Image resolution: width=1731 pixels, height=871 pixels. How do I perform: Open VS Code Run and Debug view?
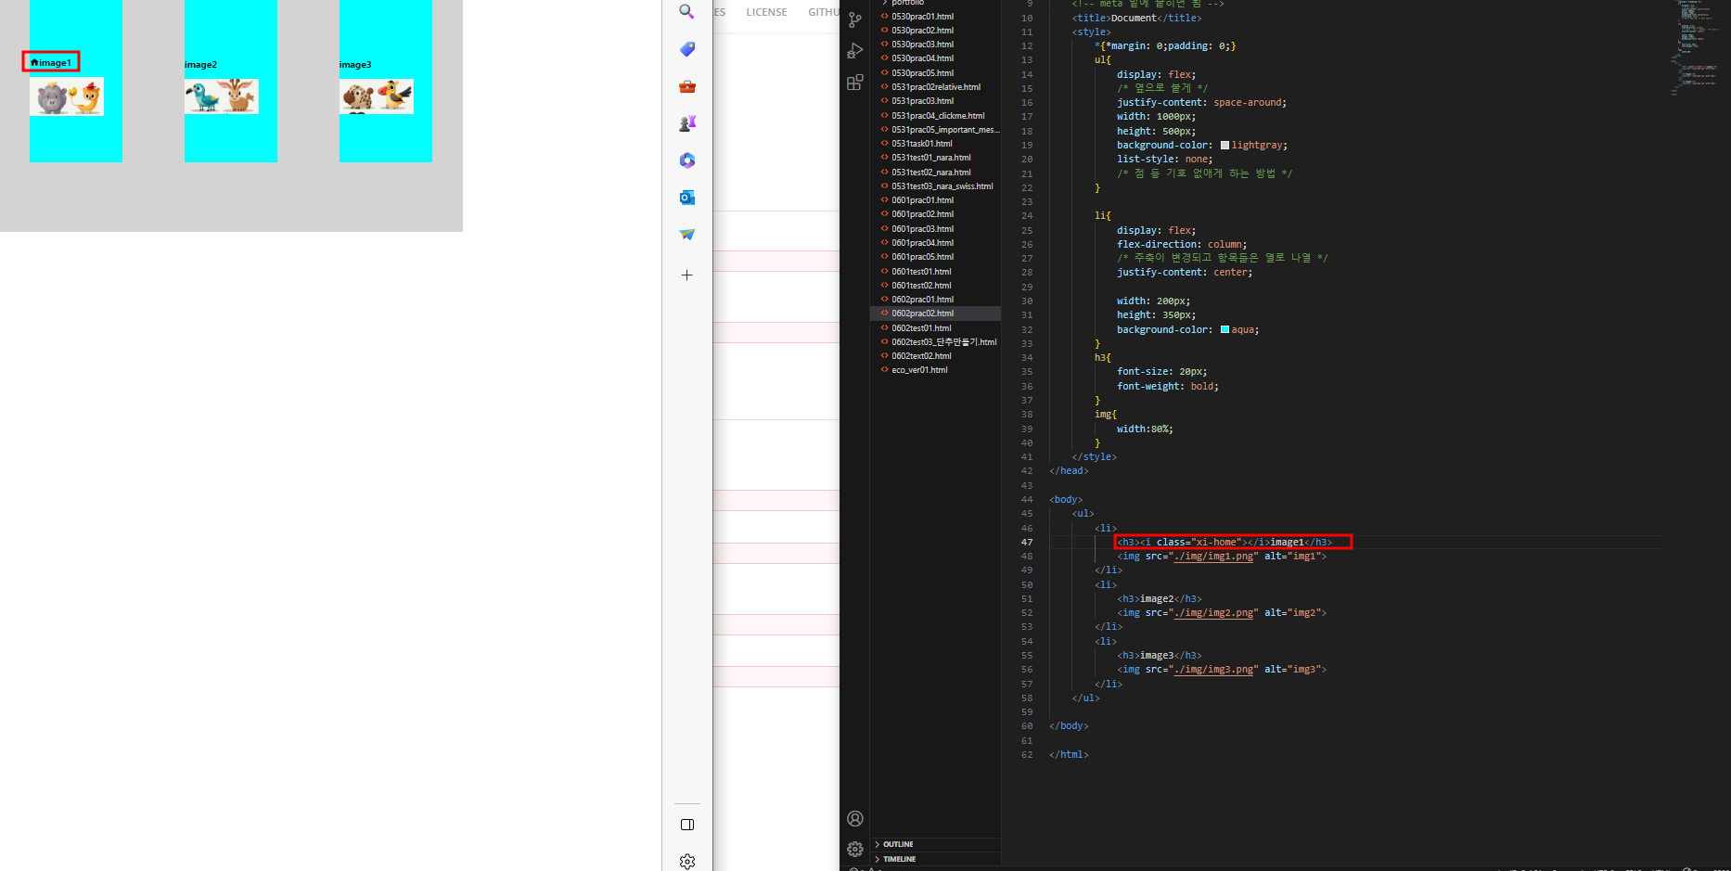854,51
